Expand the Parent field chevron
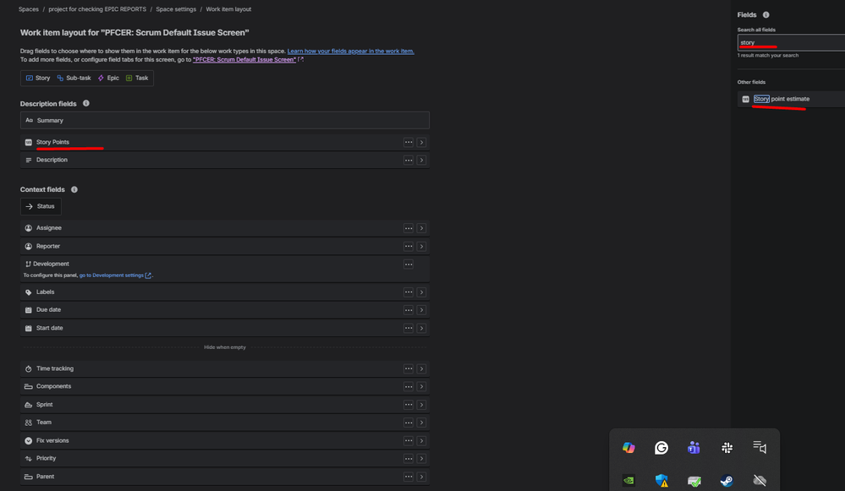Image resolution: width=845 pixels, height=491 pixels. tap(422, 476)
